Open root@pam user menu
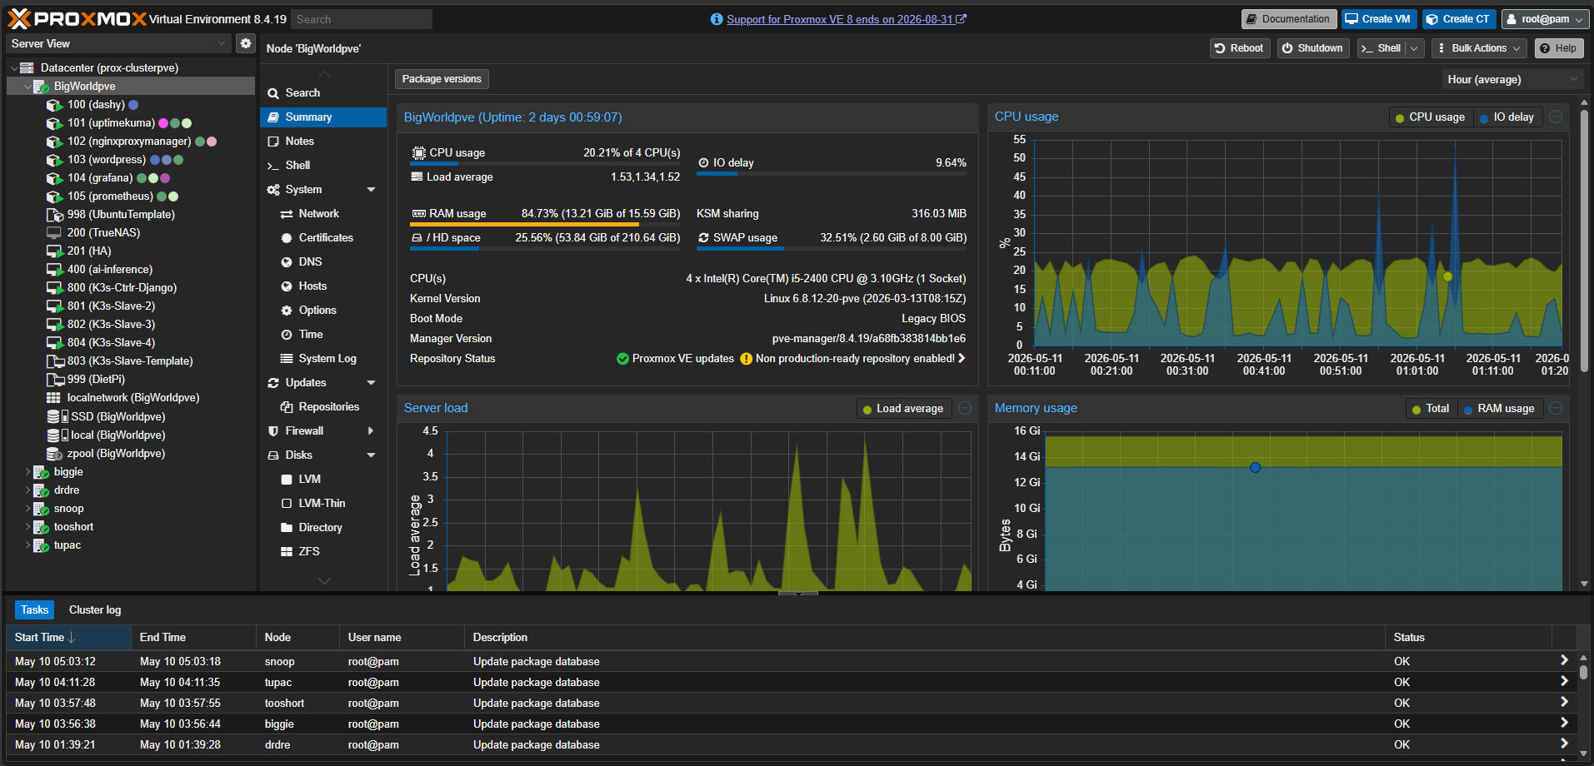1594x766 pixels. (x=1544, y=19)
